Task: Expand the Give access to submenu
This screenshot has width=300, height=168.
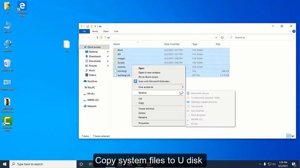Action: point(158,87)
